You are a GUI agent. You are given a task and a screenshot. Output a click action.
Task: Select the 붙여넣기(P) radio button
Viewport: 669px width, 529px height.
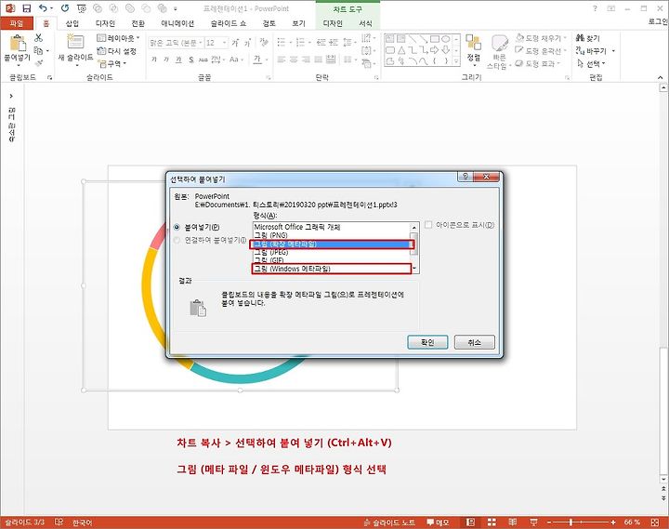coord(177,227)
